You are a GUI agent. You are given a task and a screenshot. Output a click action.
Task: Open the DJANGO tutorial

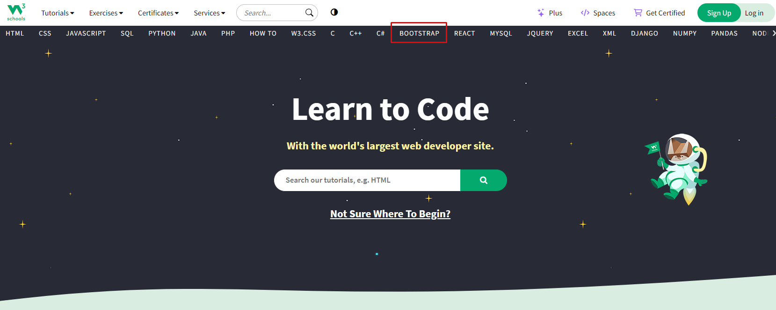click(645, 33)
